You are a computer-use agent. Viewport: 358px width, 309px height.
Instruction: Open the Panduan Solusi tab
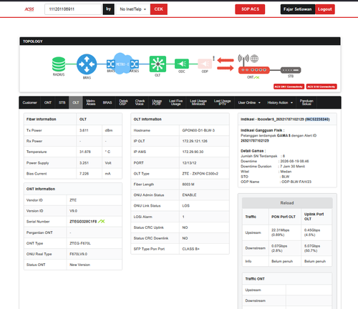pos(306,102)
